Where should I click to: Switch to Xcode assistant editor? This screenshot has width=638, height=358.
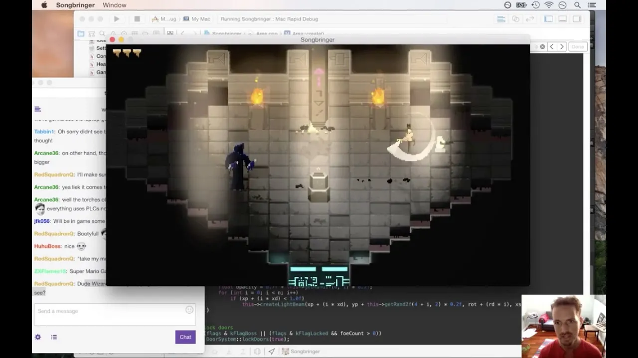tap(515, 19)
